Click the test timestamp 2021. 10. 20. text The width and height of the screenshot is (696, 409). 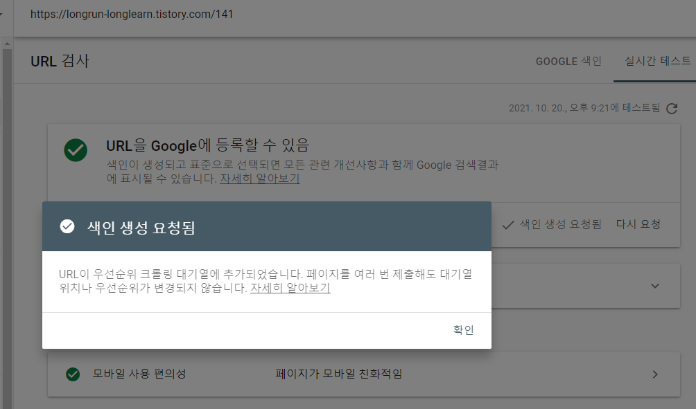tap(584, 108)
